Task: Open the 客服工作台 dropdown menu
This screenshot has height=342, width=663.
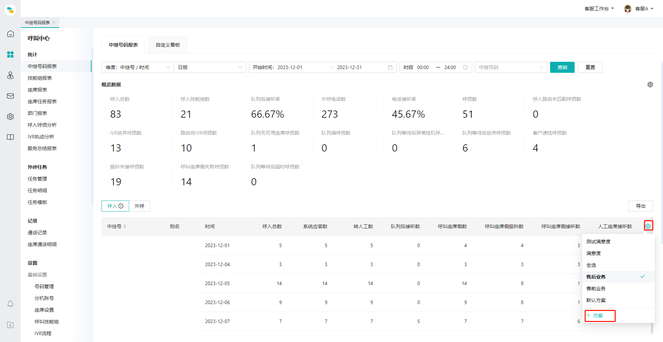Action: (x=599, y=9)
